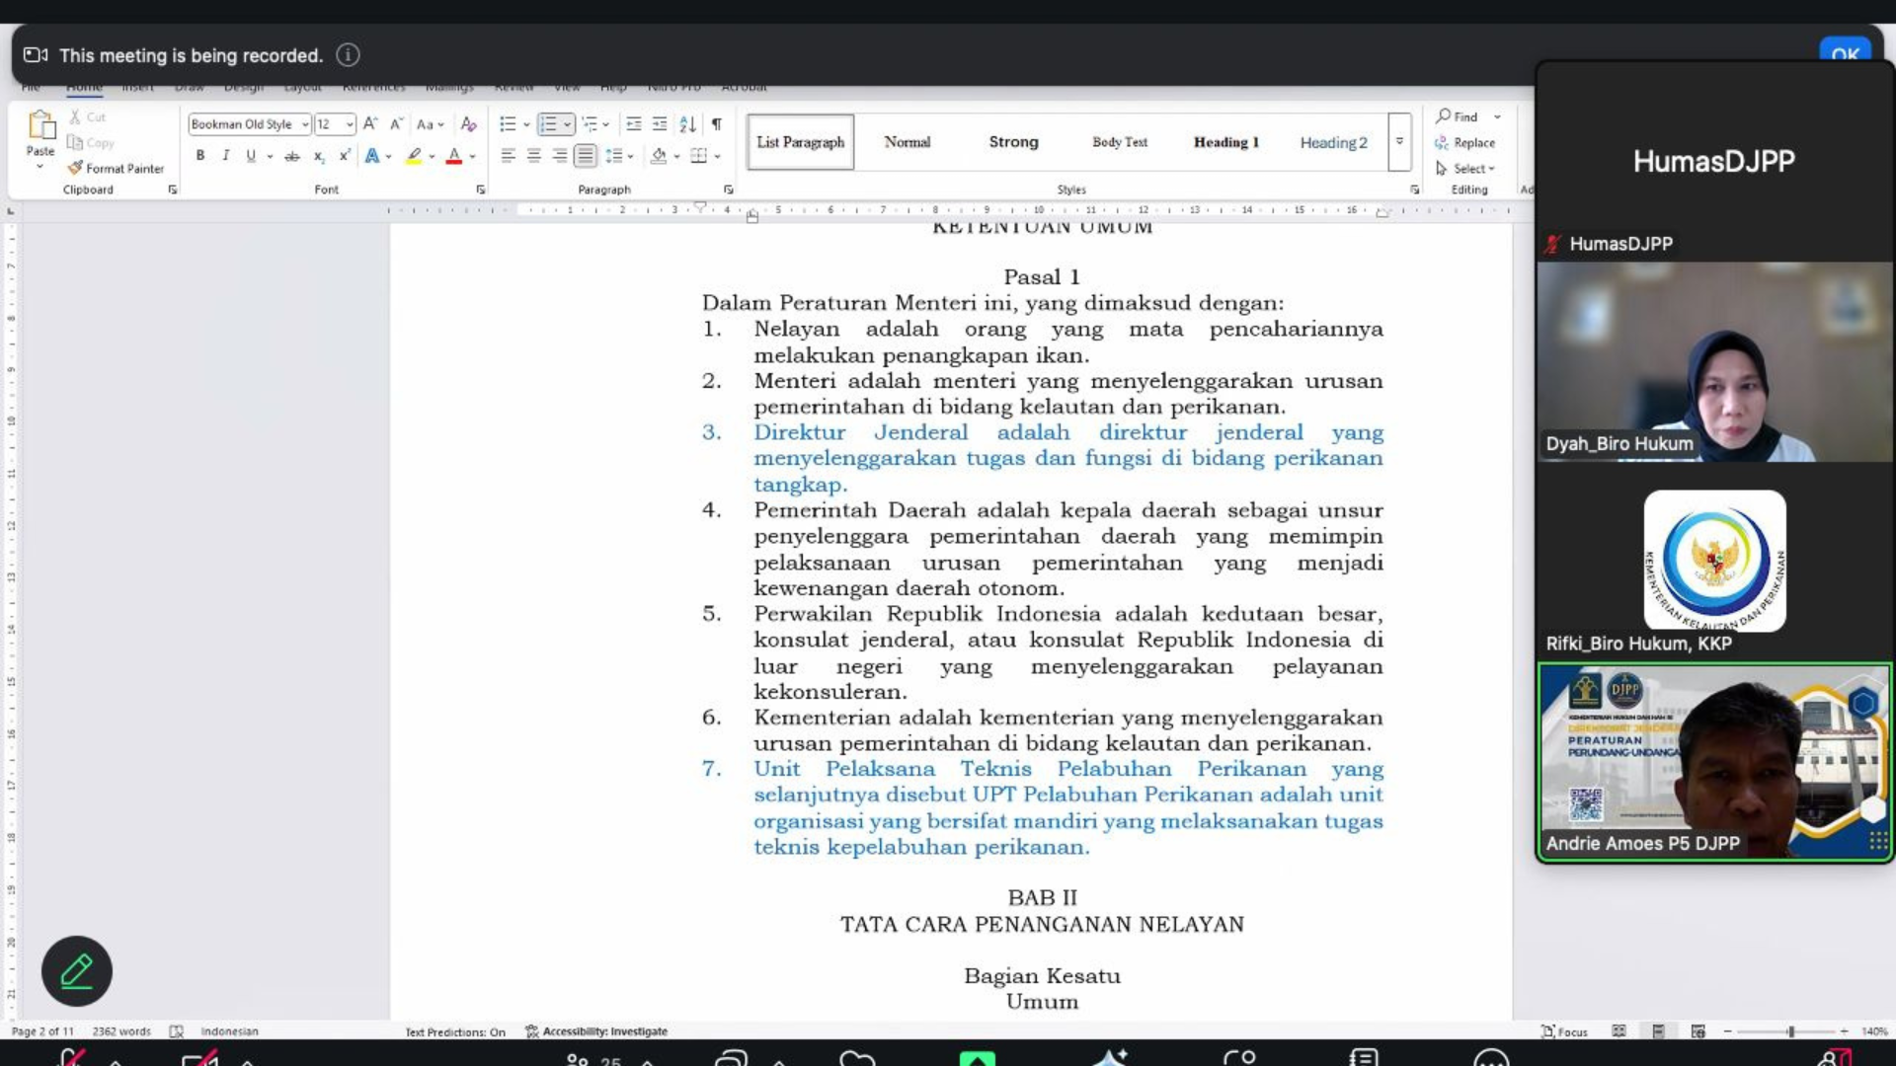Image resolution: width=1896 pixels, height=1066 pixels.
Task: Sort the paragraph alphabetically
Action: tap(688, 124)
